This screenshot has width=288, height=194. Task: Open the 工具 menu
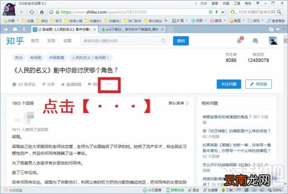click(237, 3)
